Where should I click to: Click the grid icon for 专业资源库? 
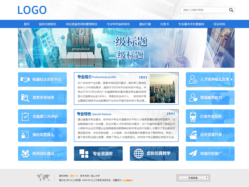click(84, 153)
